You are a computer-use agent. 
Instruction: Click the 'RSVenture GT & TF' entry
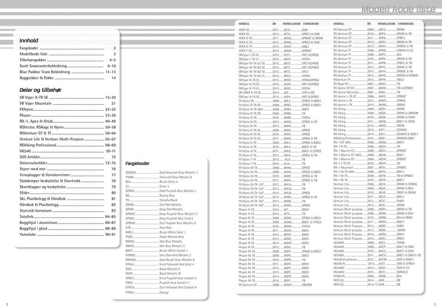(x=68, y=133)
